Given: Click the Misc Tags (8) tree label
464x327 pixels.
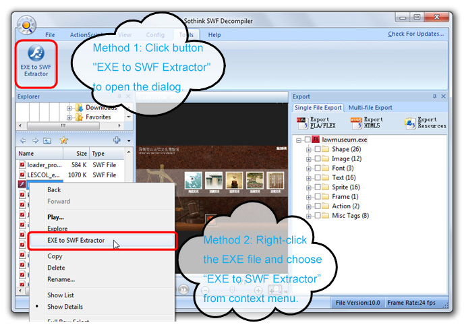Looking at the screenshot, I should pos(351,216).
